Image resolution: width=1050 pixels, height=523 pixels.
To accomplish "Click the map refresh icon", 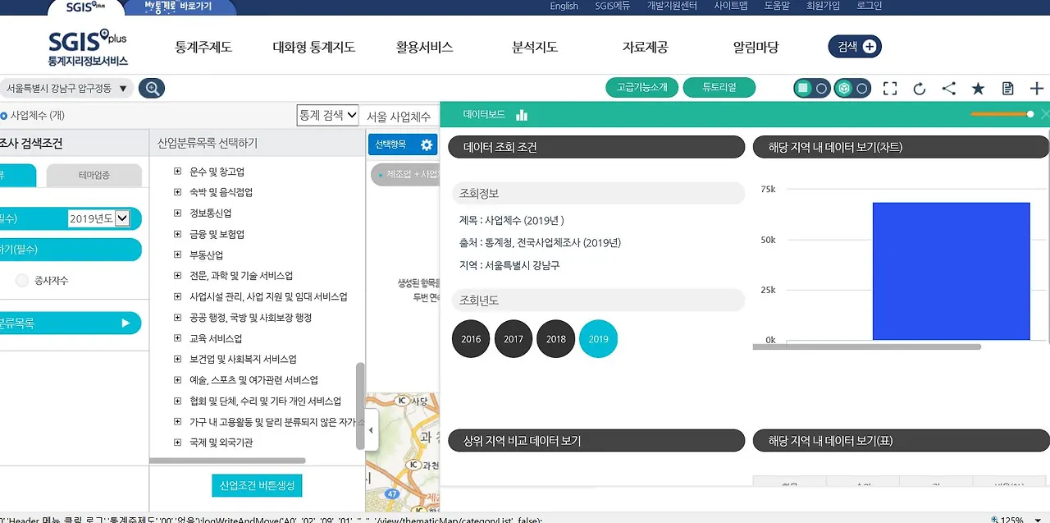I will pos(920,88).
